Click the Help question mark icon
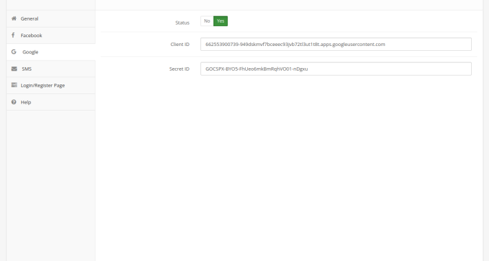This screenshot has width=489, height=261. click(x=14, y=102)
